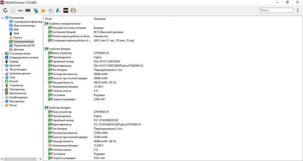Viewport: 303px width, 161px height.
Task: Click the discharge rate value 2398 mW
Action: click(x=99, y=99)
